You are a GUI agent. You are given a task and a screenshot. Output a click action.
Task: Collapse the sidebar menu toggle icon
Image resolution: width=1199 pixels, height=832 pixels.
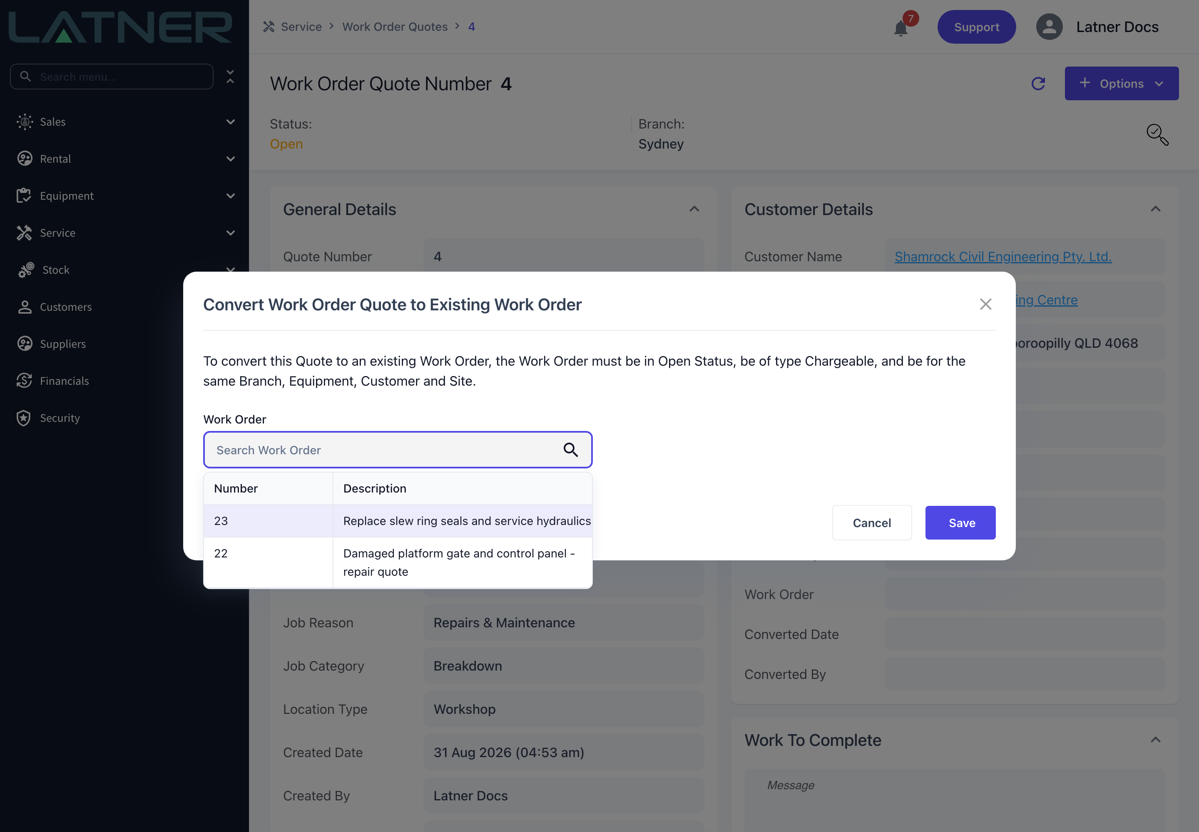click(x=230, y=77)
